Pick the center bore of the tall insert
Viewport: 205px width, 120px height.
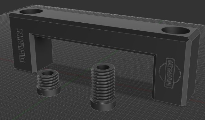coord(103,67)
